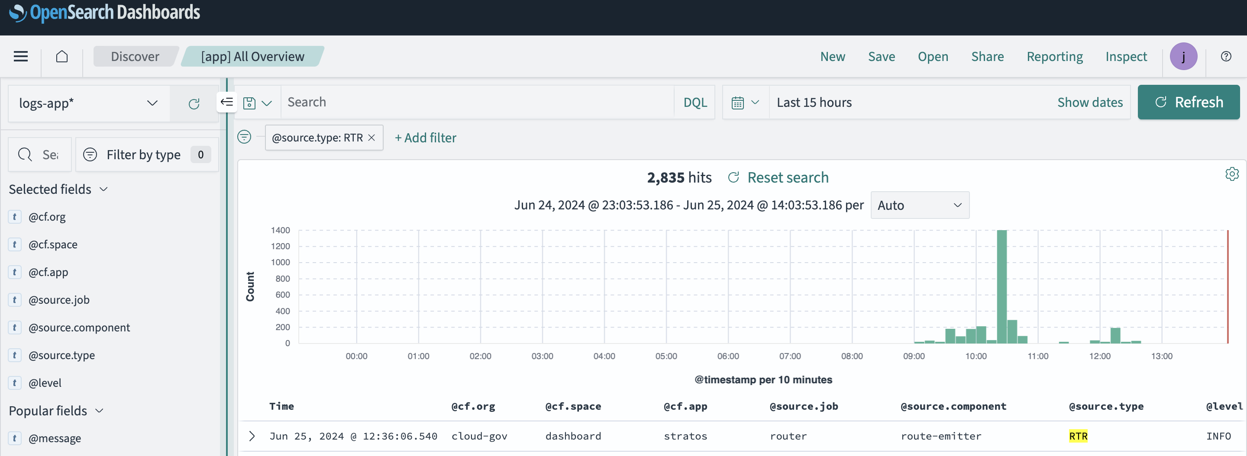Click the 'stratos' app cell
This screenshot has width=1247, height=456.
pyautogui.click(x=685, y=436)
